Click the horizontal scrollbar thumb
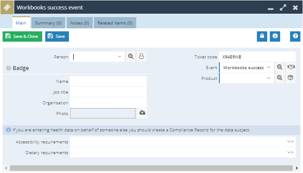Screen dimensions: 303x173 [151, 168]
